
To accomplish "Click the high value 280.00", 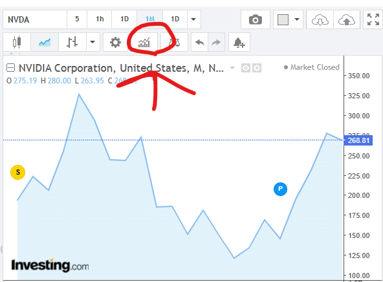I will click(x=60, y=81).
